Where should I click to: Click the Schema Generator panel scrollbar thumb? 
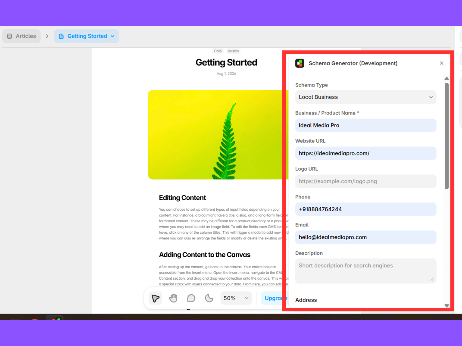coord(447,136)
